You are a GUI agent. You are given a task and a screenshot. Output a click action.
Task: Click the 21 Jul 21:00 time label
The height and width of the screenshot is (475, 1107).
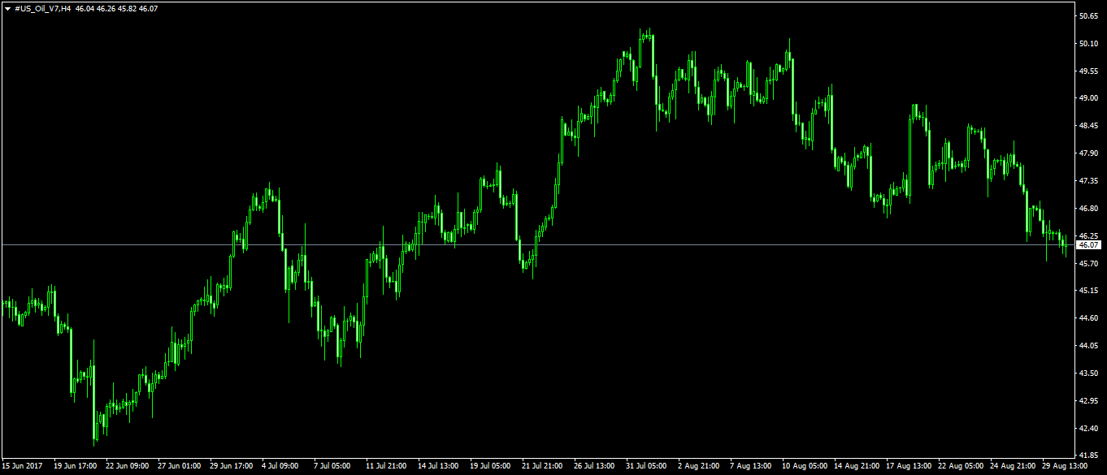[x=544, y=467]
